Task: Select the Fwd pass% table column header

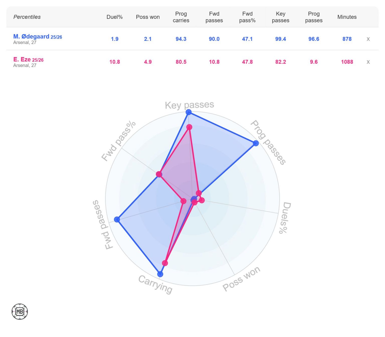Action: tap(247, 17)
